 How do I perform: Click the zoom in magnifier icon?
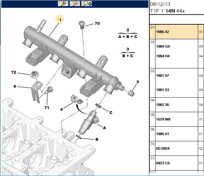[63, 4]
